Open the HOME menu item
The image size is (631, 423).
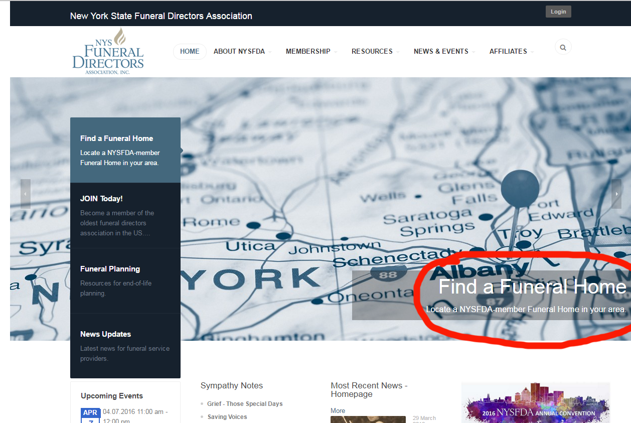[x=190, y=51]
